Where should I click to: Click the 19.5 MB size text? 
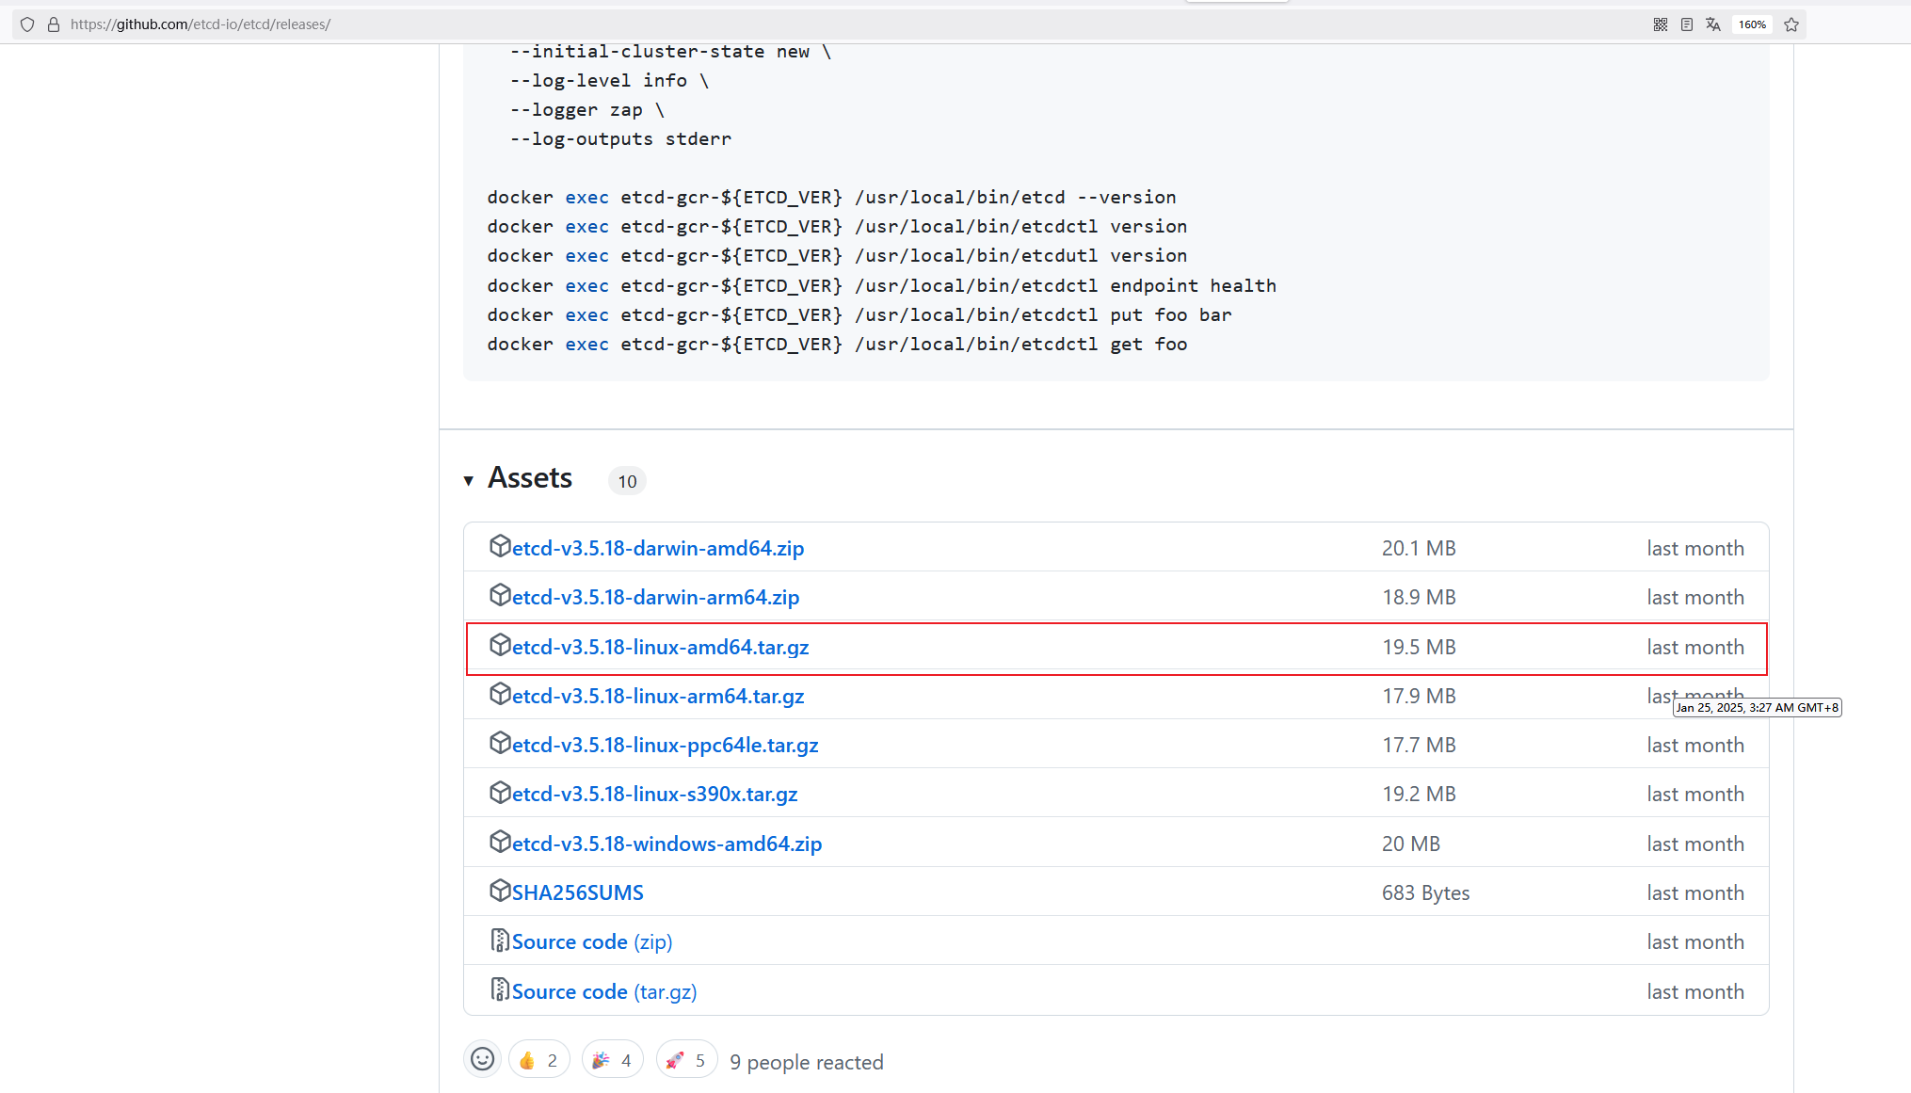click(1419, 647)
